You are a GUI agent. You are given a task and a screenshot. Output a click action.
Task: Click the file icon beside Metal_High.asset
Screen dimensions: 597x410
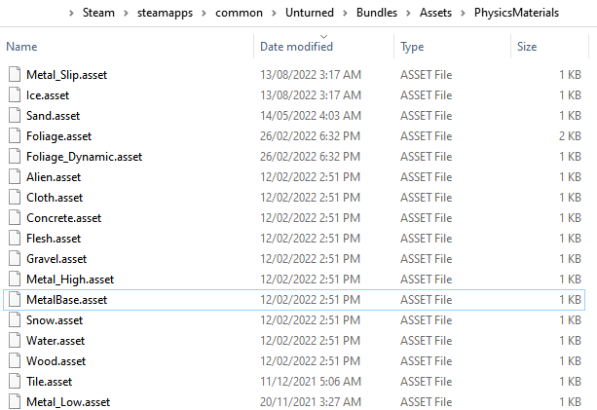15,280
